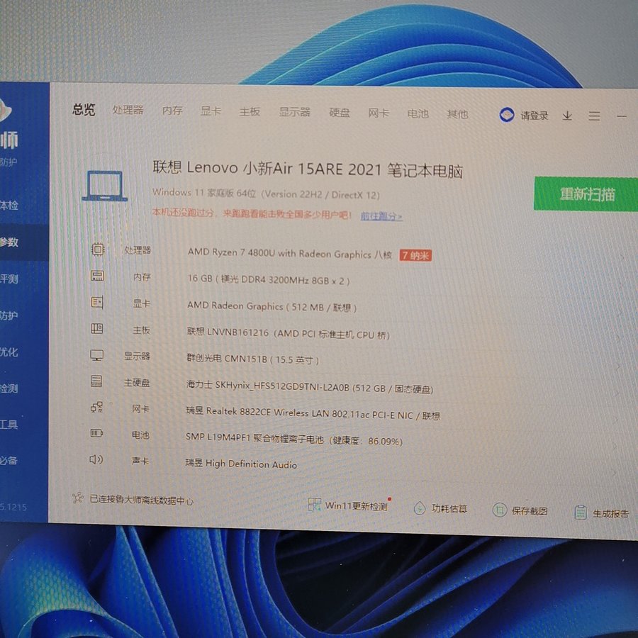Click the data center connection status icon

[x=78, y=498]
